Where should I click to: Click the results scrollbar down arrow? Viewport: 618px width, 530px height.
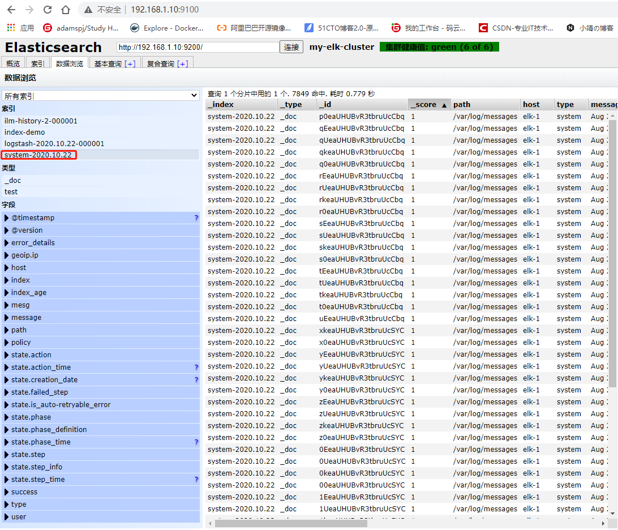pyautogui.click(x=612, y=514)
